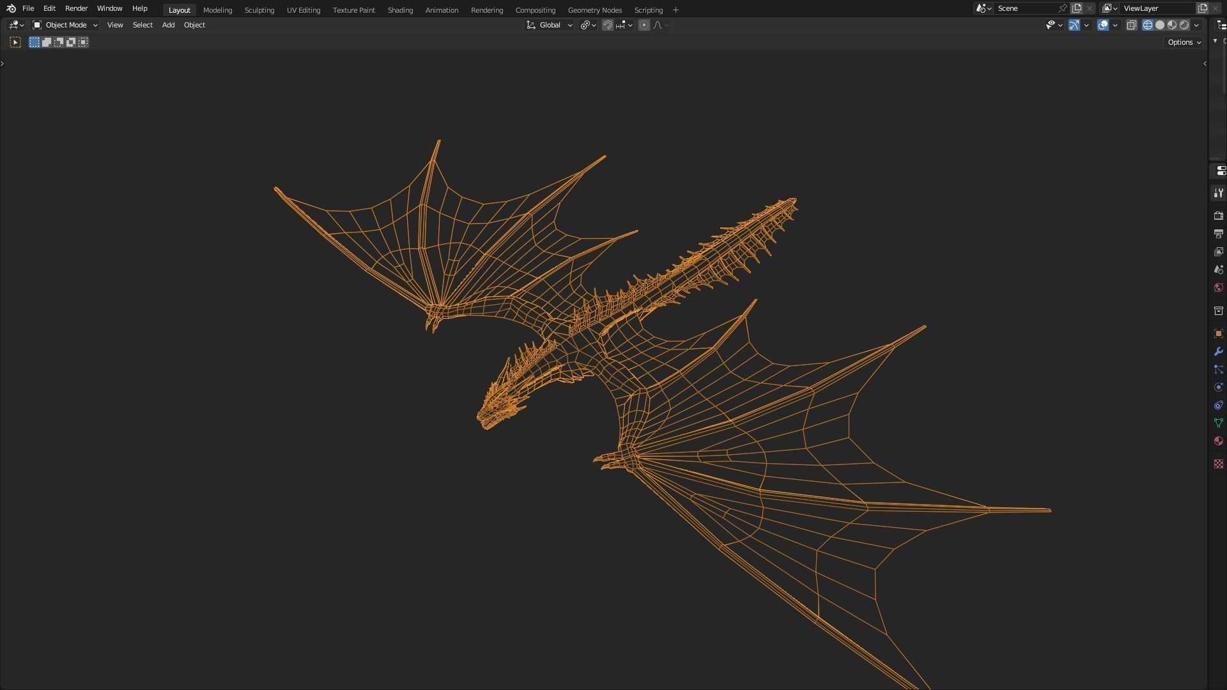Switch to Solid viewport shading

point(1160,25)
